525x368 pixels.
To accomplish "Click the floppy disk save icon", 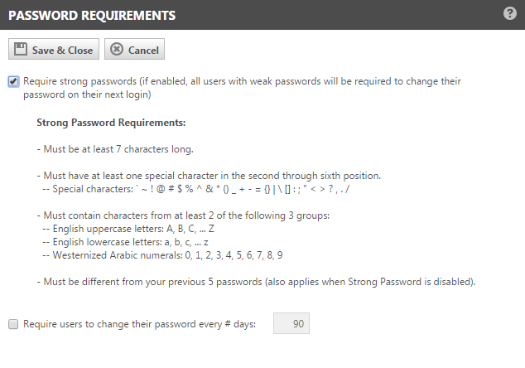I will (x=22, y=50).
